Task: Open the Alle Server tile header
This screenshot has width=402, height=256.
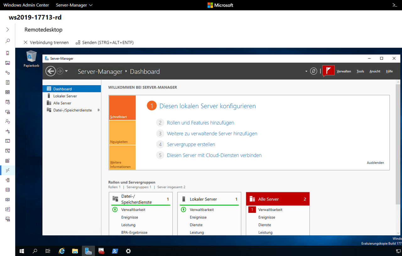Action: pos(278,199)
